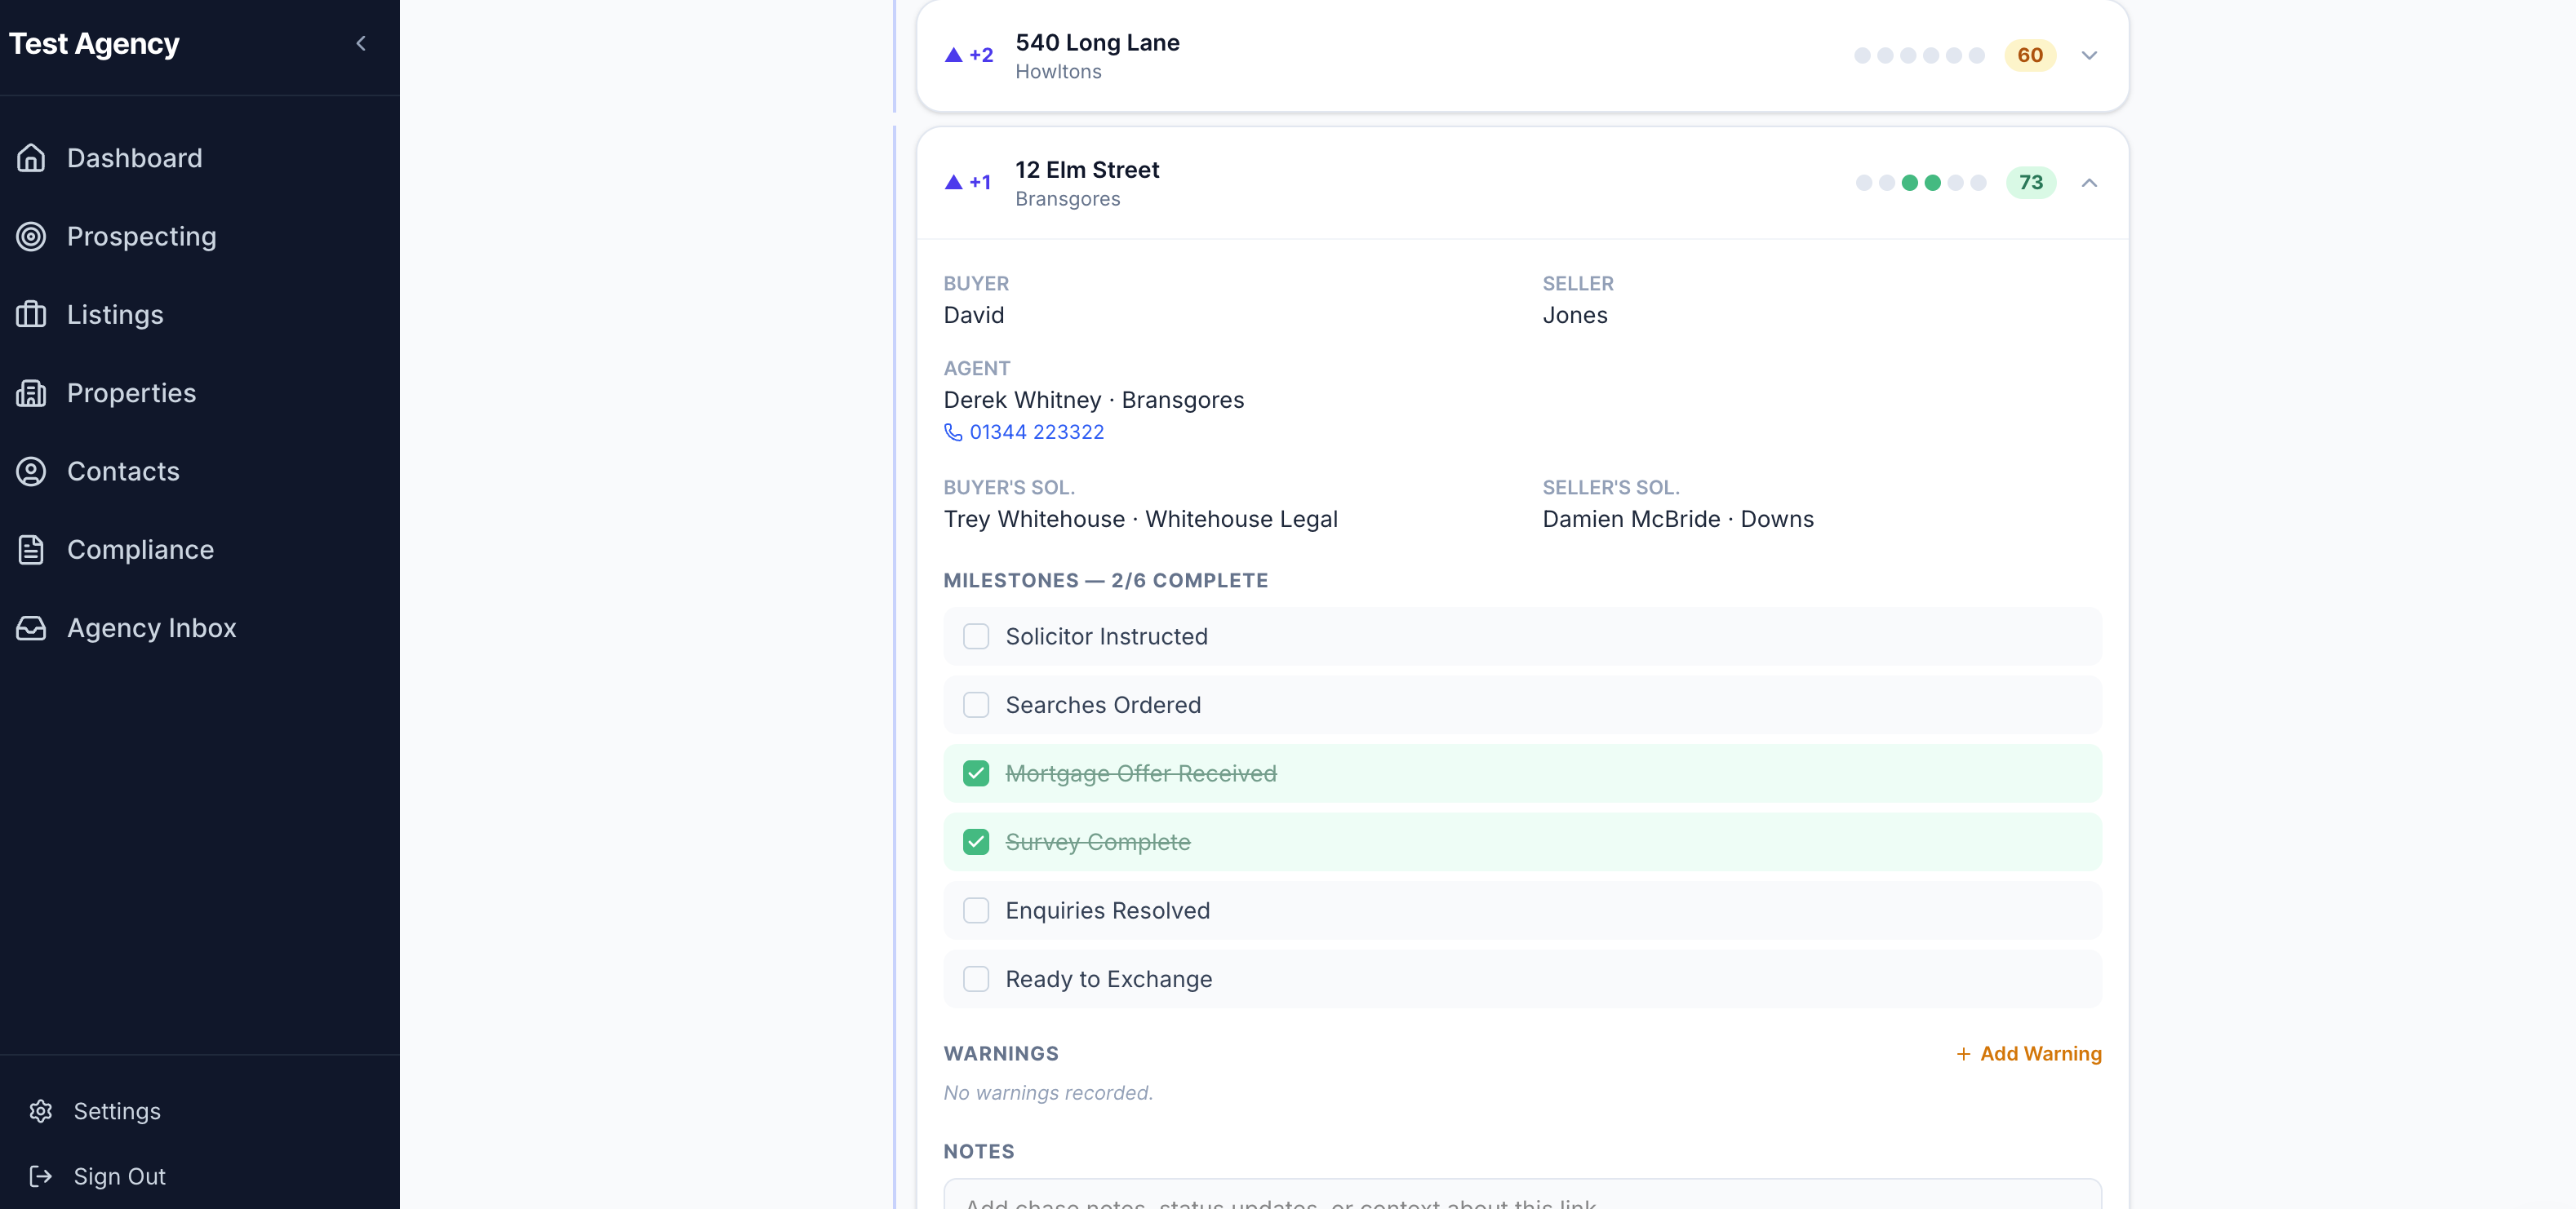This screenshot has height=1209, width=2576.
Task: Click the Add Warning button
Action: pyautogui.click(x=2029, y=1053)
